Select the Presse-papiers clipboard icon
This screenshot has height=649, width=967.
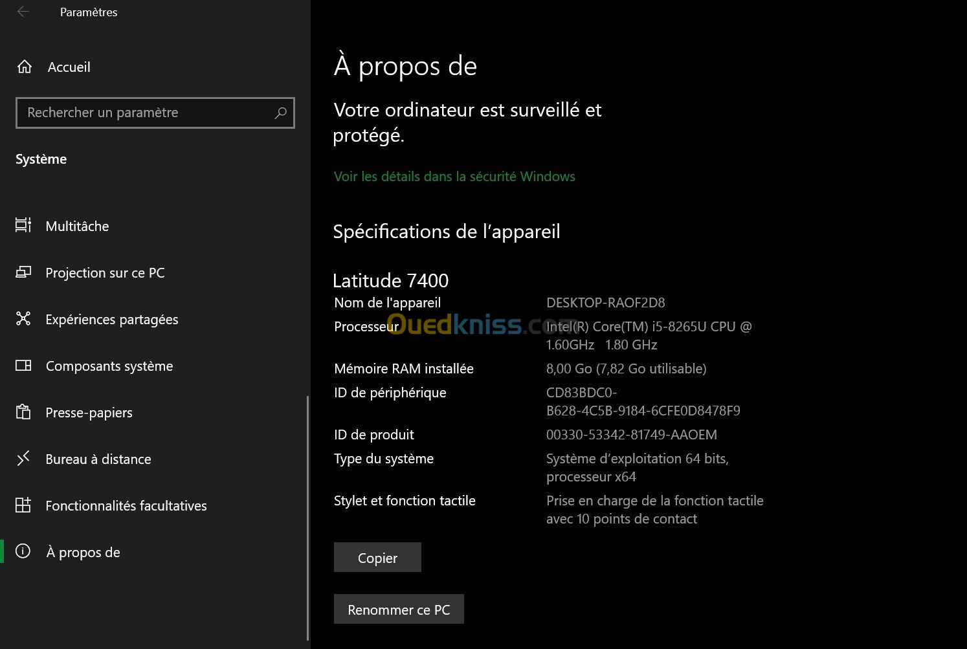coord(23,412)
